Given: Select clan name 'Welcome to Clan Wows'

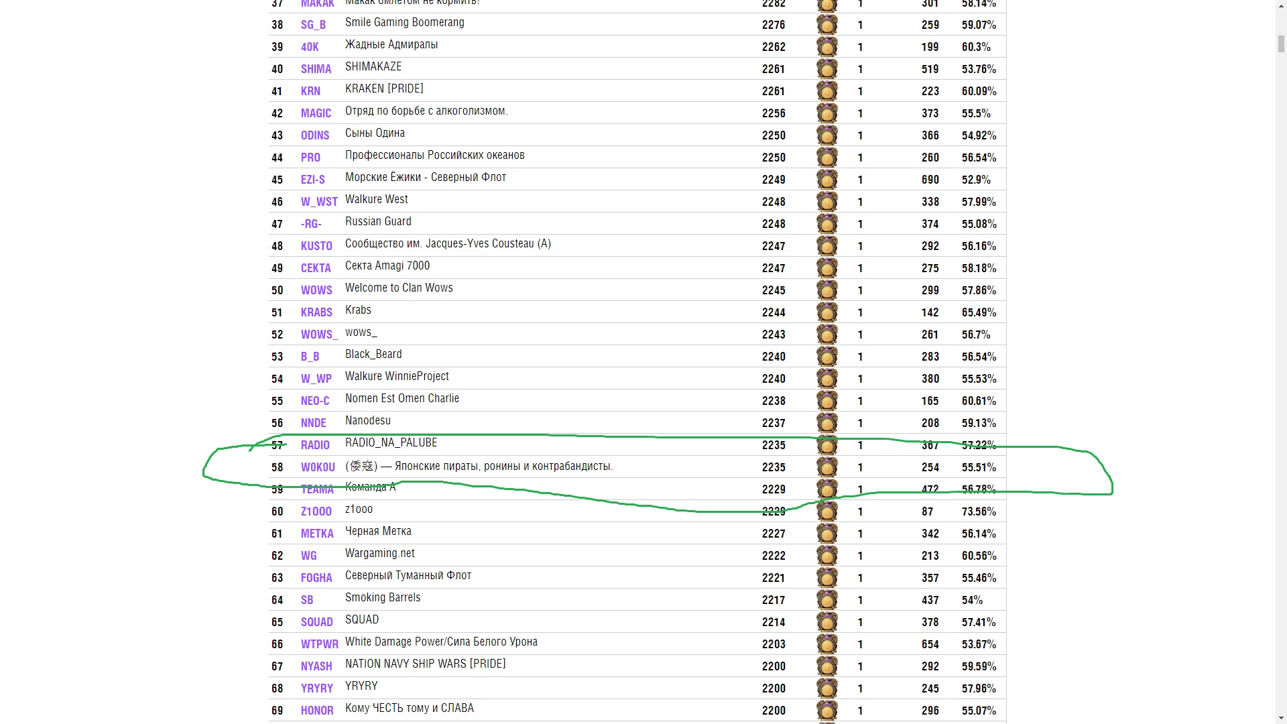Looking at the screenshot, I should click(399, 288).
